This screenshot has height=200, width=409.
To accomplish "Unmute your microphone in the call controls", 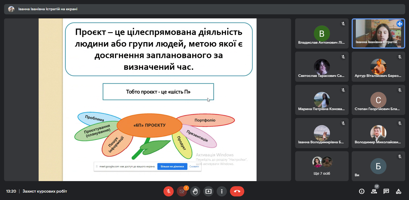I will 169,191.
